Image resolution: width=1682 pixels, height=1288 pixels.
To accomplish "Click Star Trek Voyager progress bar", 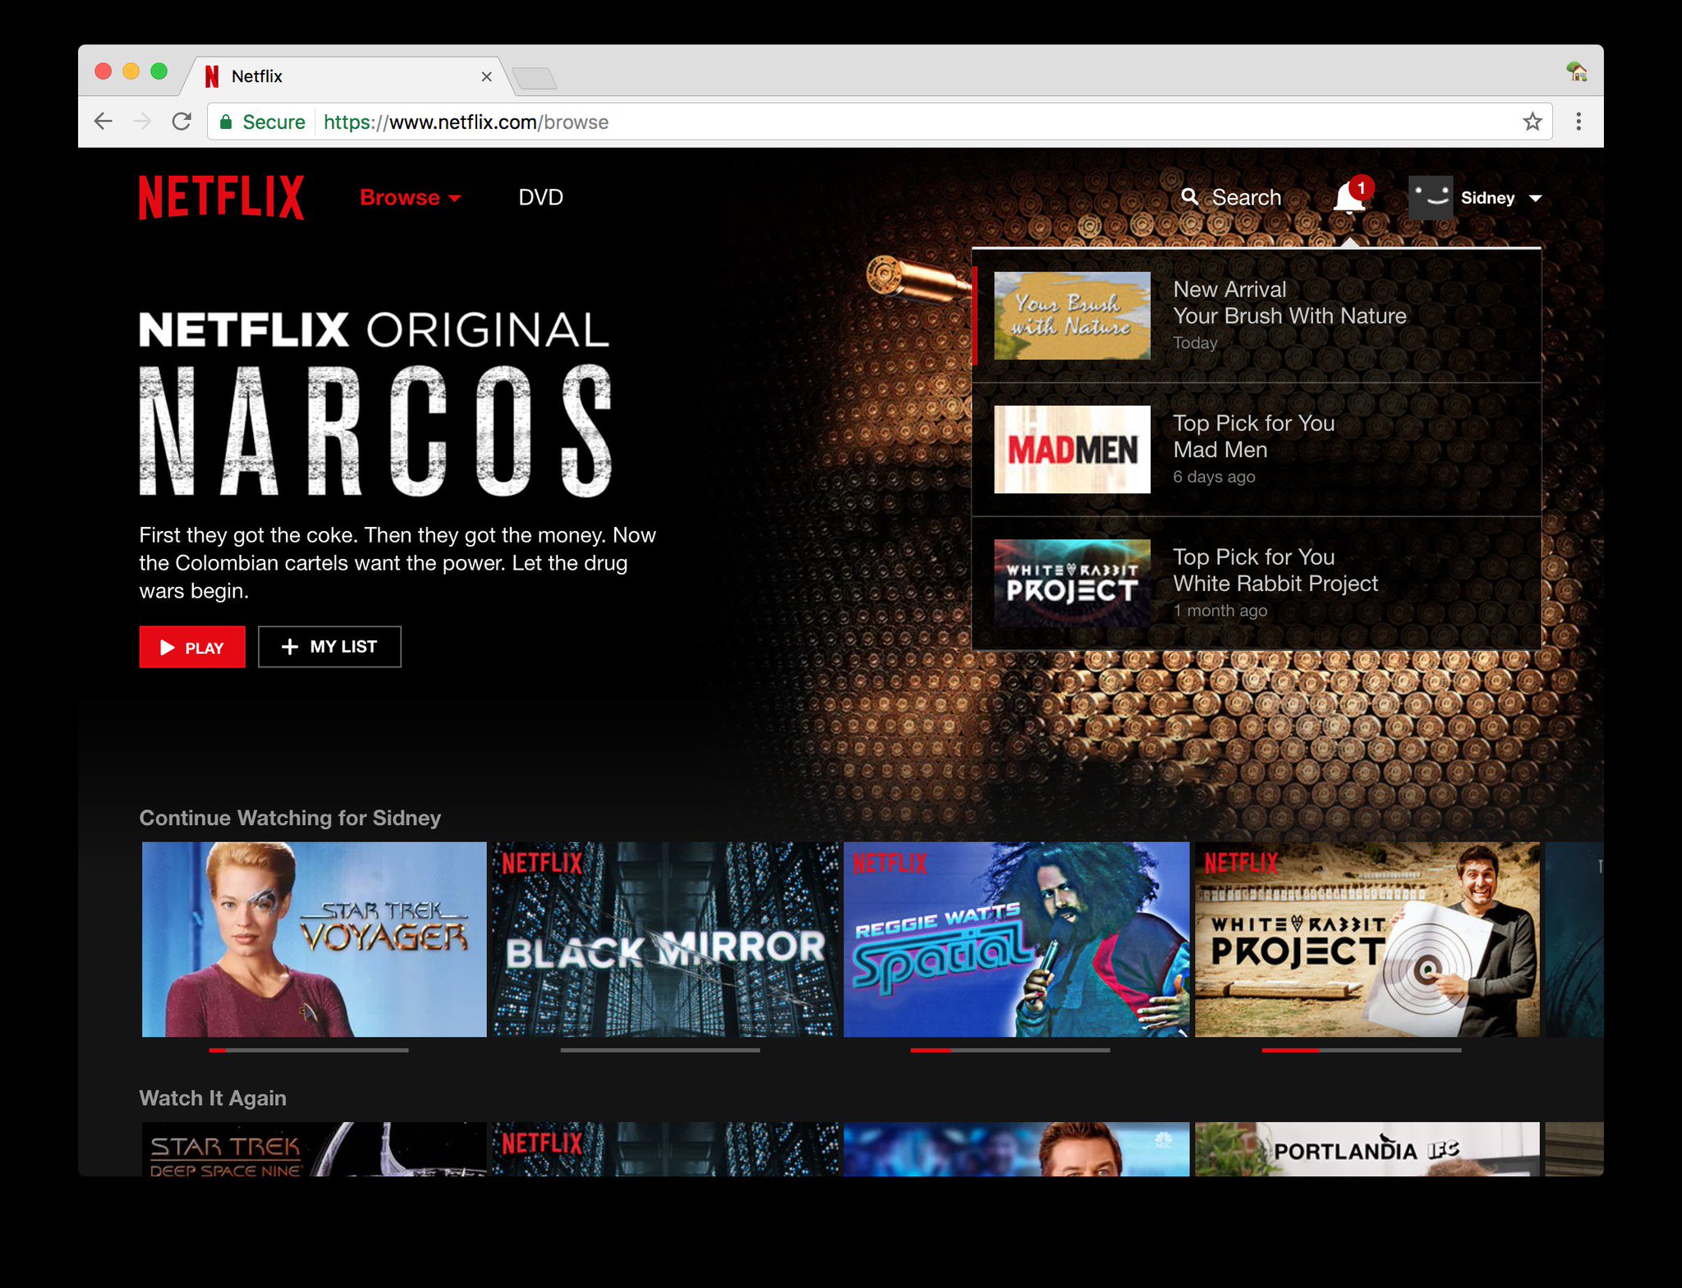I will pyautogui.click(x=309, y=1050).
